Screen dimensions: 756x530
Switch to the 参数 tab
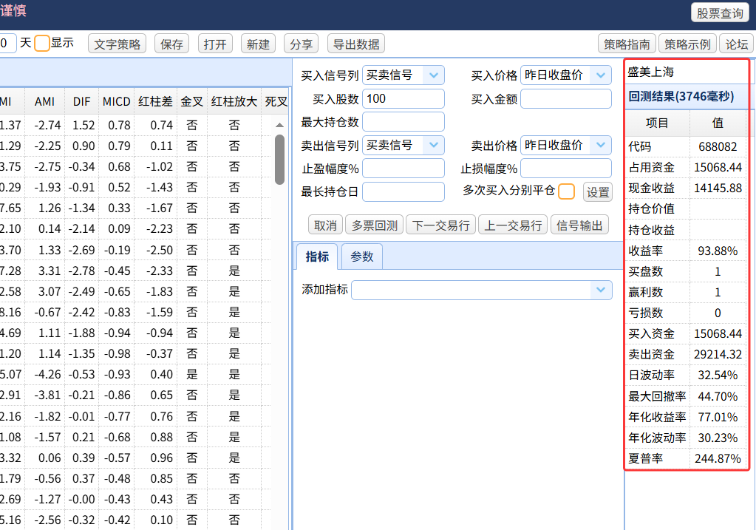362,256
